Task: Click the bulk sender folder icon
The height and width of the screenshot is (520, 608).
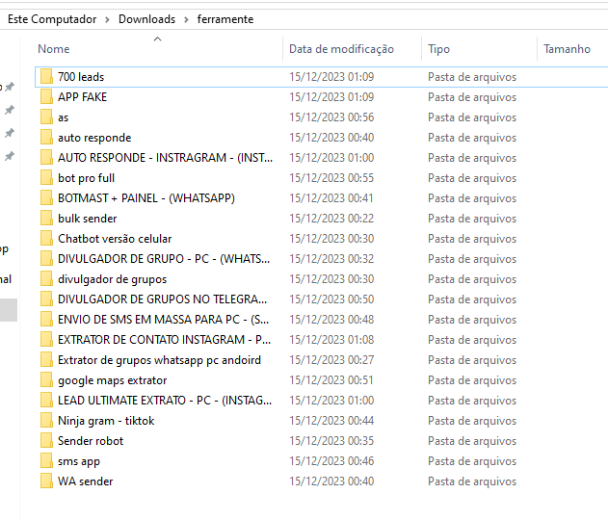Action: click(46, 218)
